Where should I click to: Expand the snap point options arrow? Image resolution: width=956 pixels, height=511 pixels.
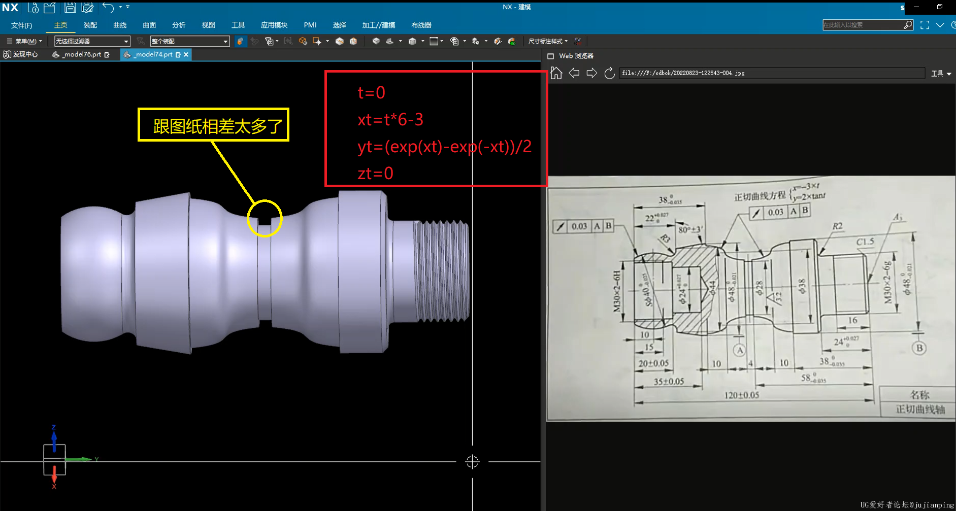327,41
